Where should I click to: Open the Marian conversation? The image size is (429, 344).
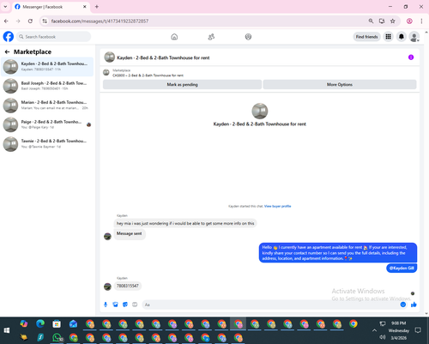coord(47,105)
